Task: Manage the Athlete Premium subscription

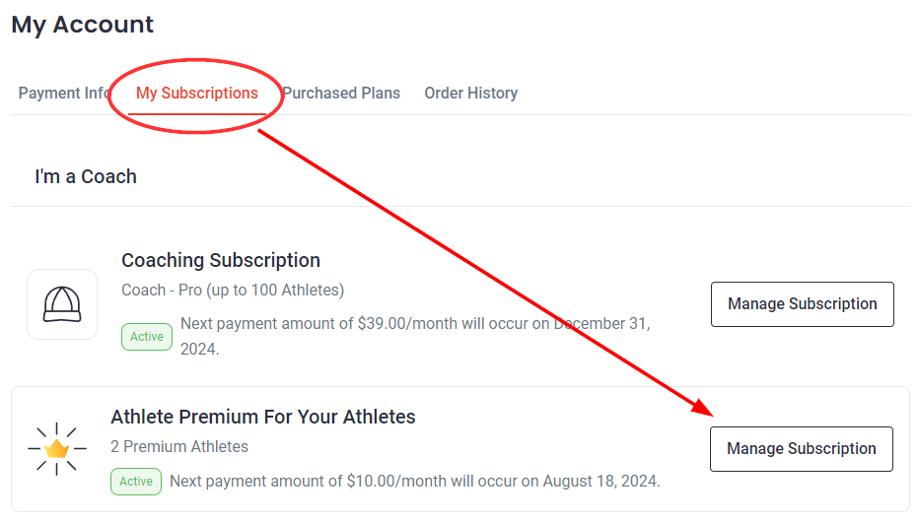Action: pyautogui.click(x=802, y=448)
